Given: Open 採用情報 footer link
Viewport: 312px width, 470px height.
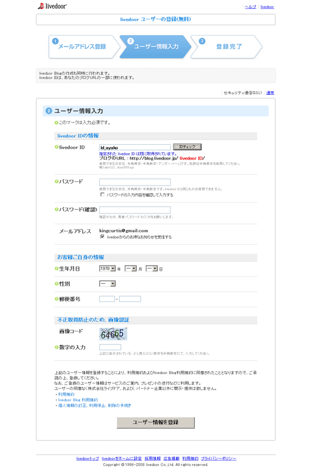Looking at the screenshot, I should [x=153, y=458].
